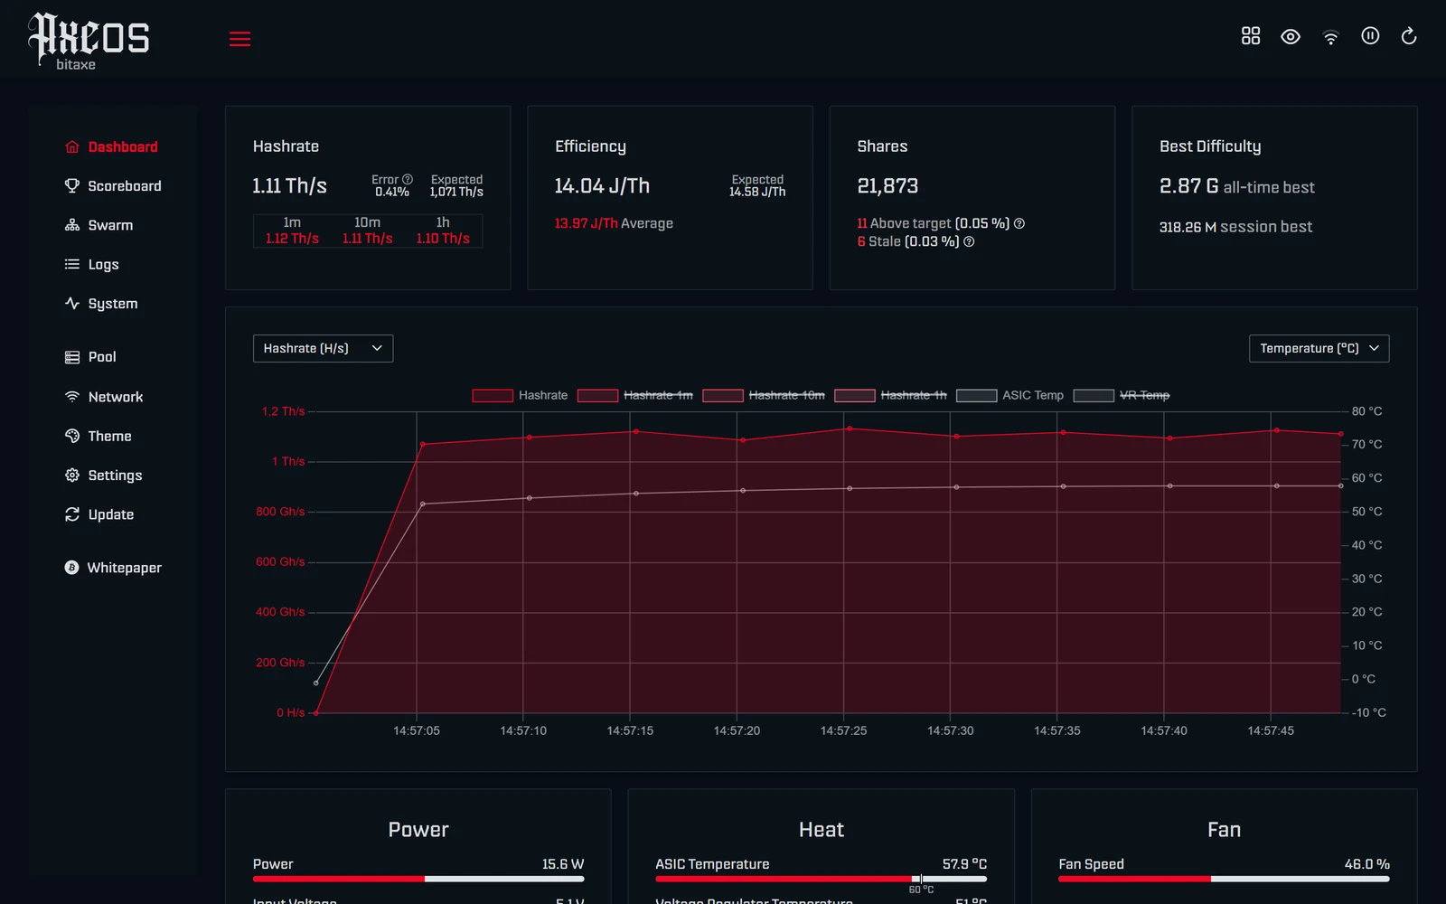
Task: Expand the Hashrate (H/s) dropdown
Action: (323, 348)
